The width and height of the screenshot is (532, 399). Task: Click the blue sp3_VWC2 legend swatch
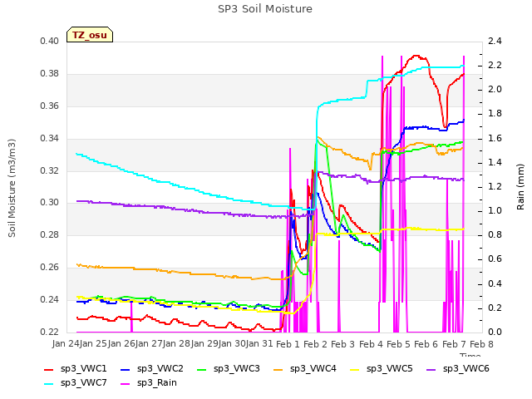coord(126,370)
